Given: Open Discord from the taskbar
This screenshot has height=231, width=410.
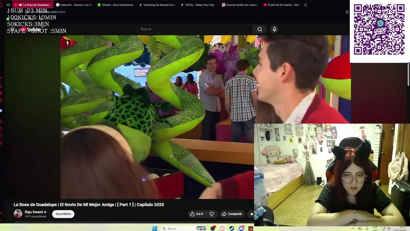Looking at the screenshot, I should coord(241,228).
